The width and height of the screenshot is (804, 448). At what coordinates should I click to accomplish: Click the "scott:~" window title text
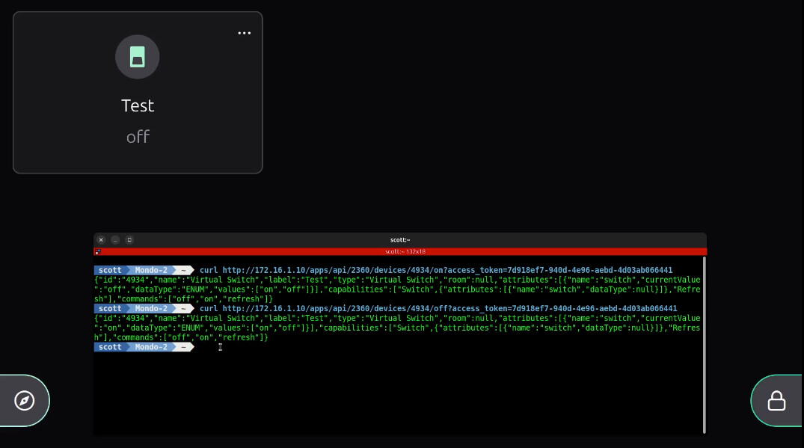(399, 240)
